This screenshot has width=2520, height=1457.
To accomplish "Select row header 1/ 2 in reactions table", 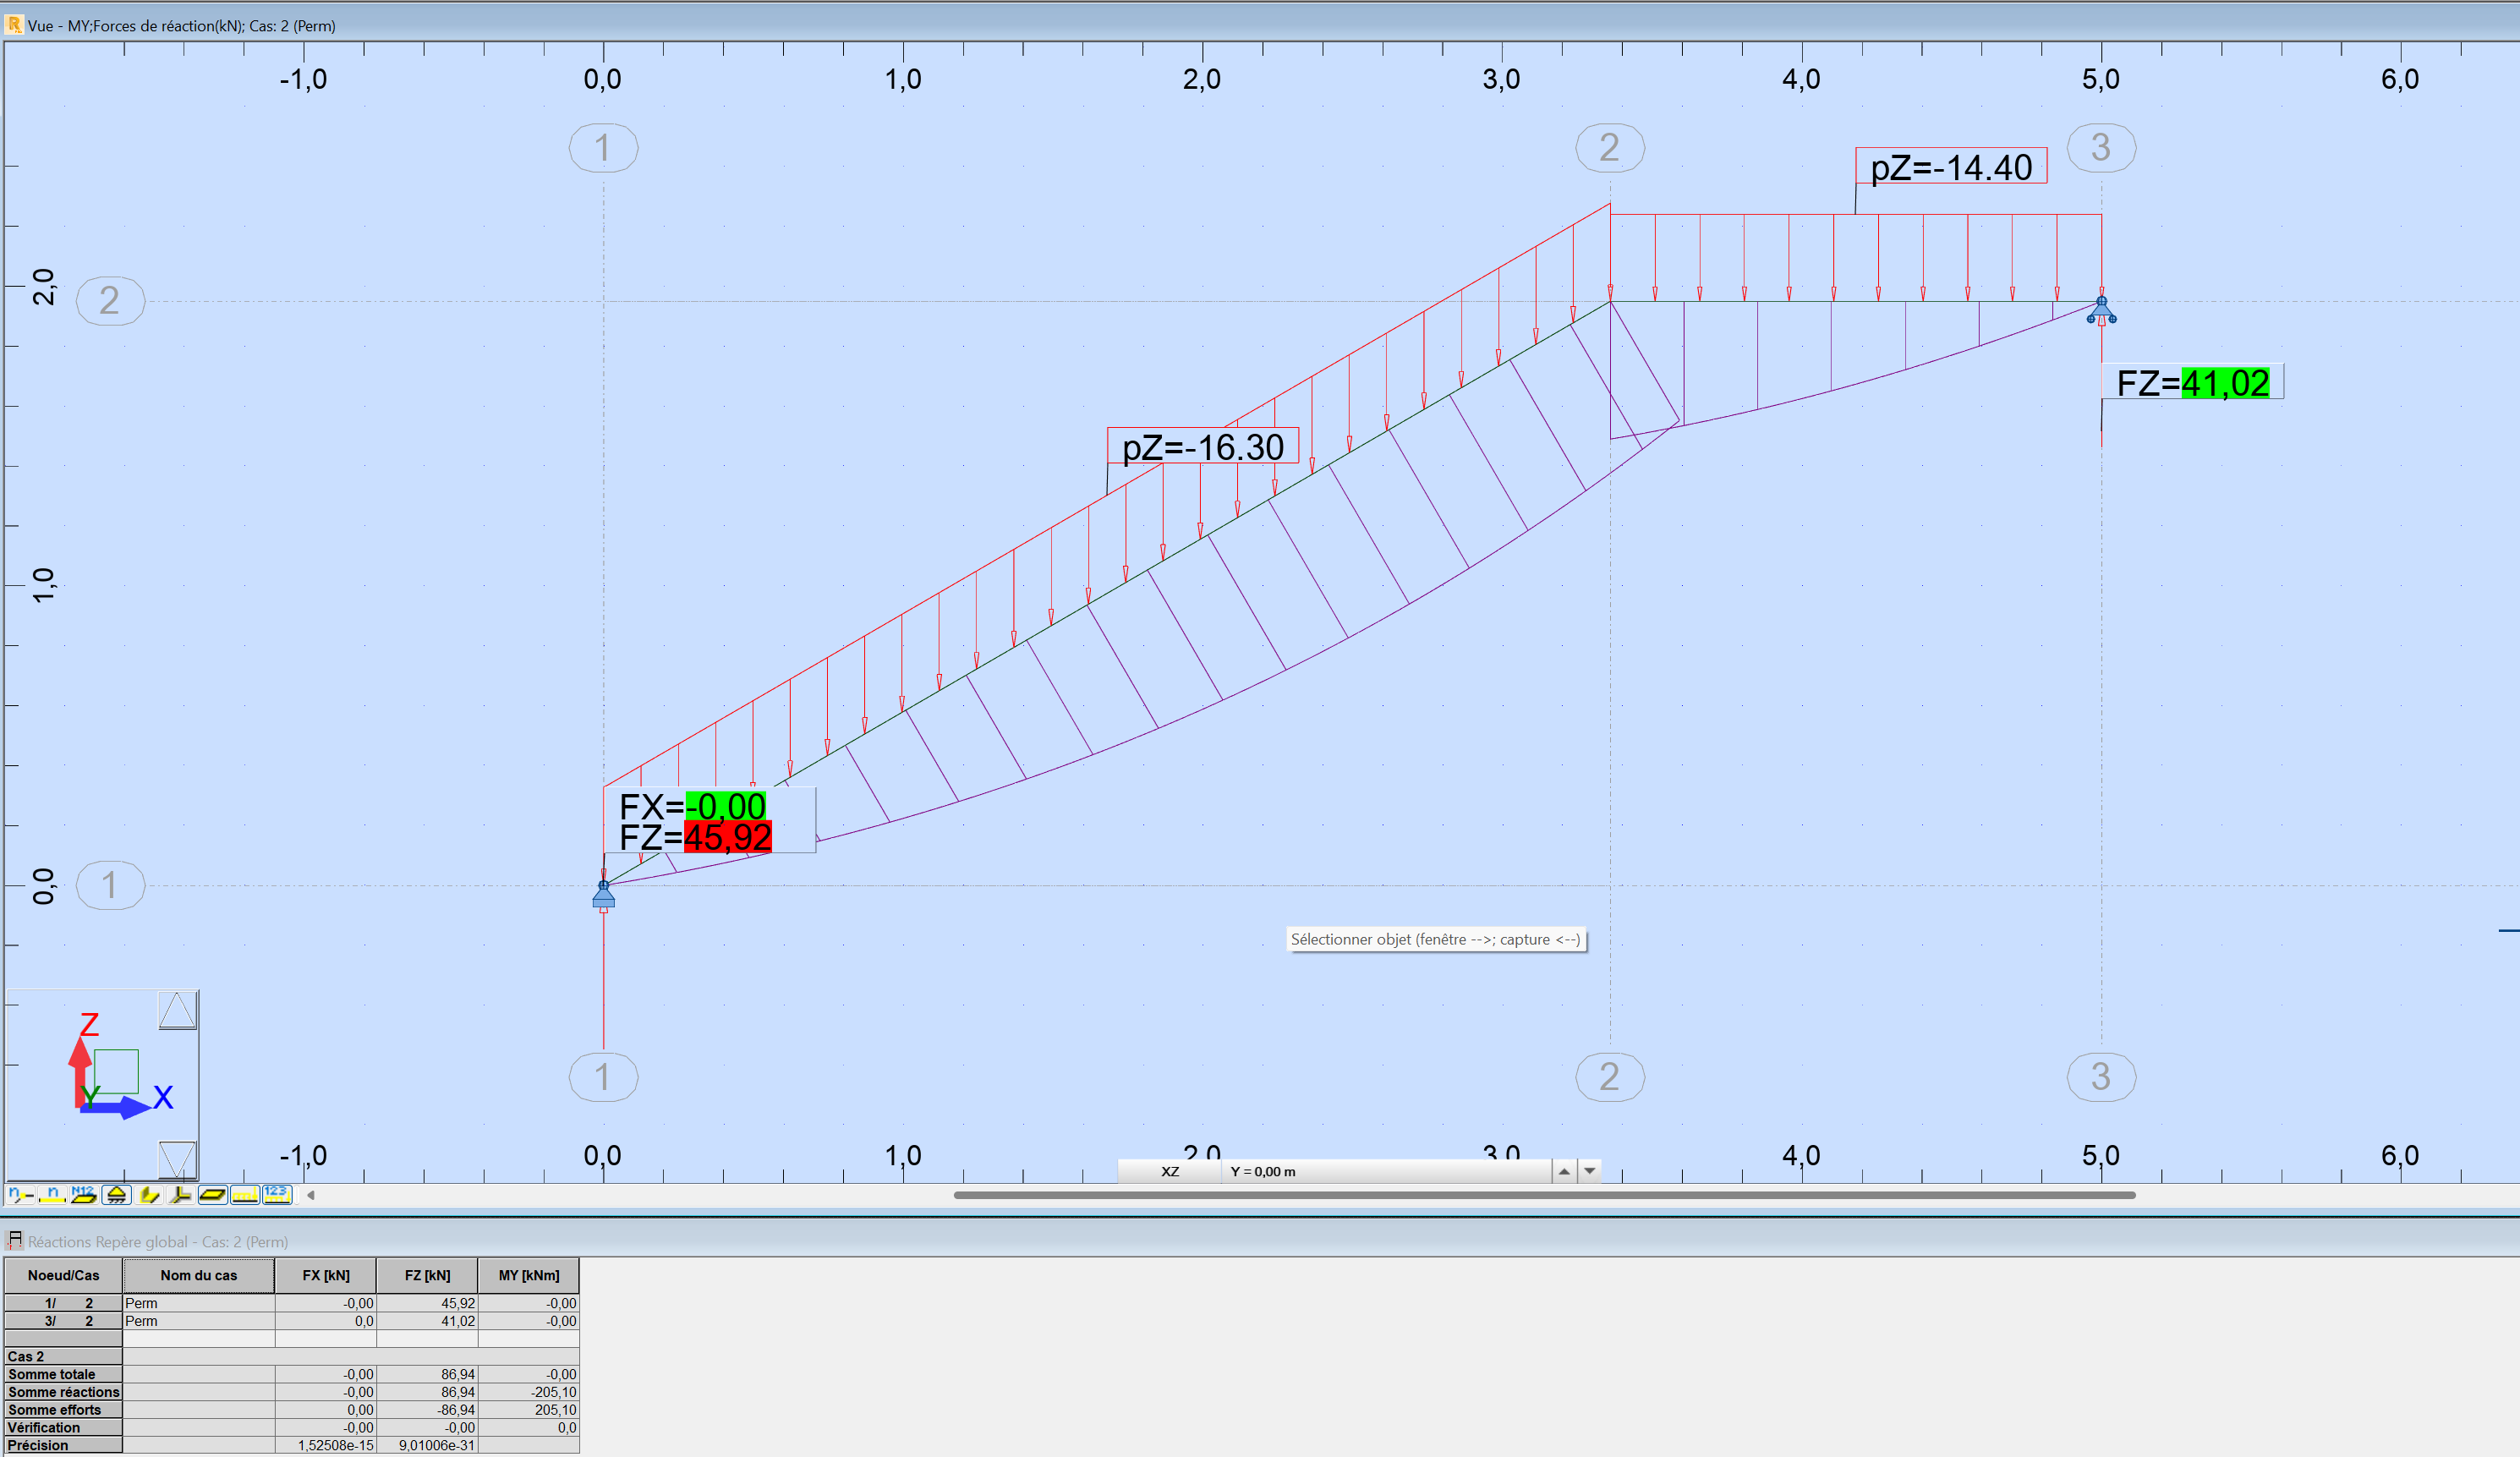I will (x=63, y=1303).
